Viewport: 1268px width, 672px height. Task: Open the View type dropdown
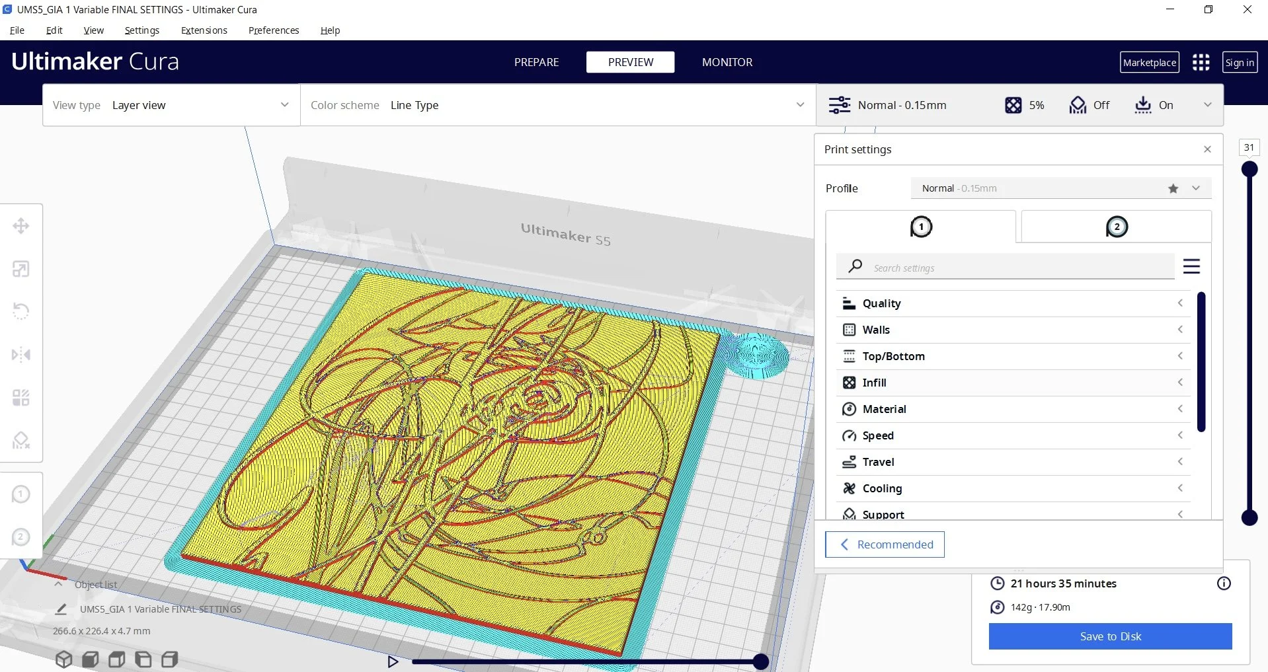(171, 105)
